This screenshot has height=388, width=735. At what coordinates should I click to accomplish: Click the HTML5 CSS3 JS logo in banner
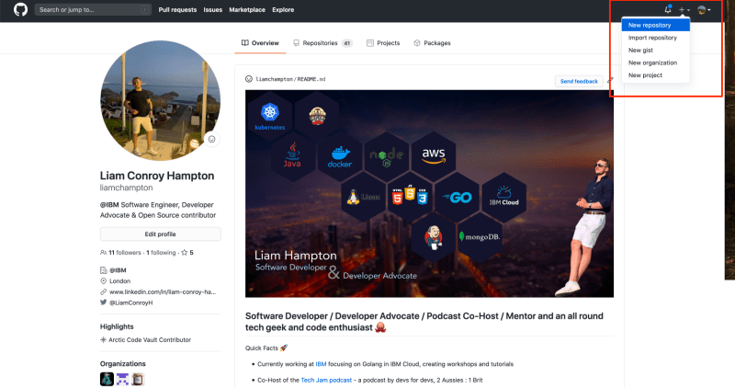(410, 195)
